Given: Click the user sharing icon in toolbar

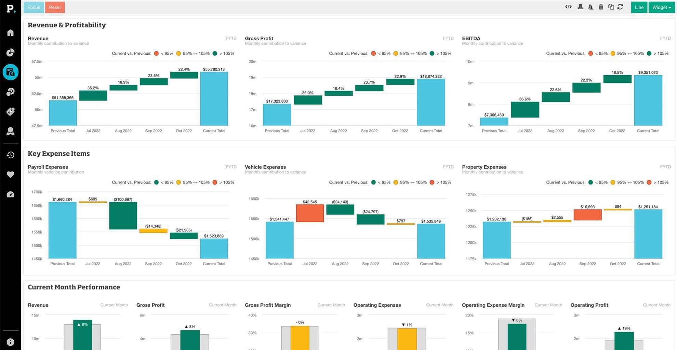Looking at the screenshot, I should pos(590,7).
